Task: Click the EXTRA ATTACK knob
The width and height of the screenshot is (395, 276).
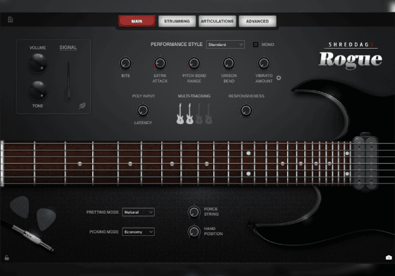Action: [x=160, y=63]
